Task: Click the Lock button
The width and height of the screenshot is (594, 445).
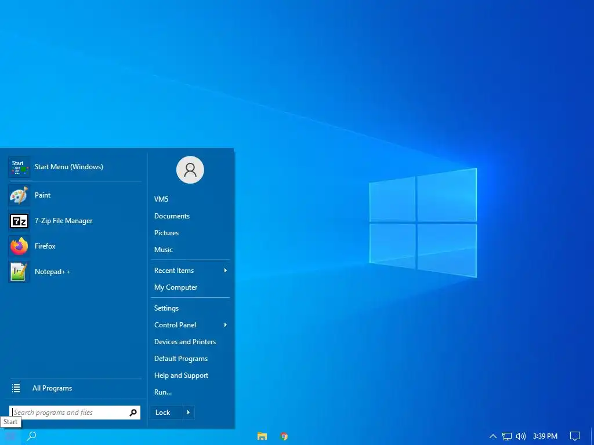Action: tap(166, 413)
